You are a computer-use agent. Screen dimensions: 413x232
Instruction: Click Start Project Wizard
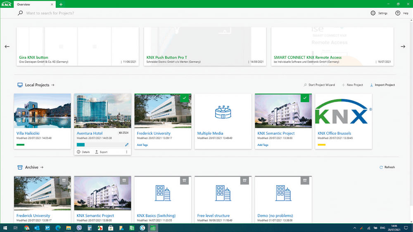[319, 85]
